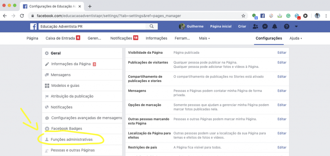Open Caixa de Entrada tab
330x156 pixels.
click(63, 38)
